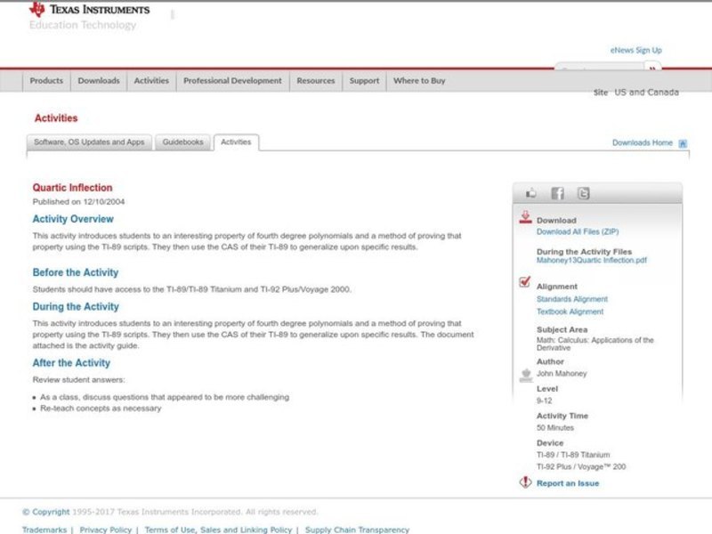Share the activity on Facebook

(557, 193)
